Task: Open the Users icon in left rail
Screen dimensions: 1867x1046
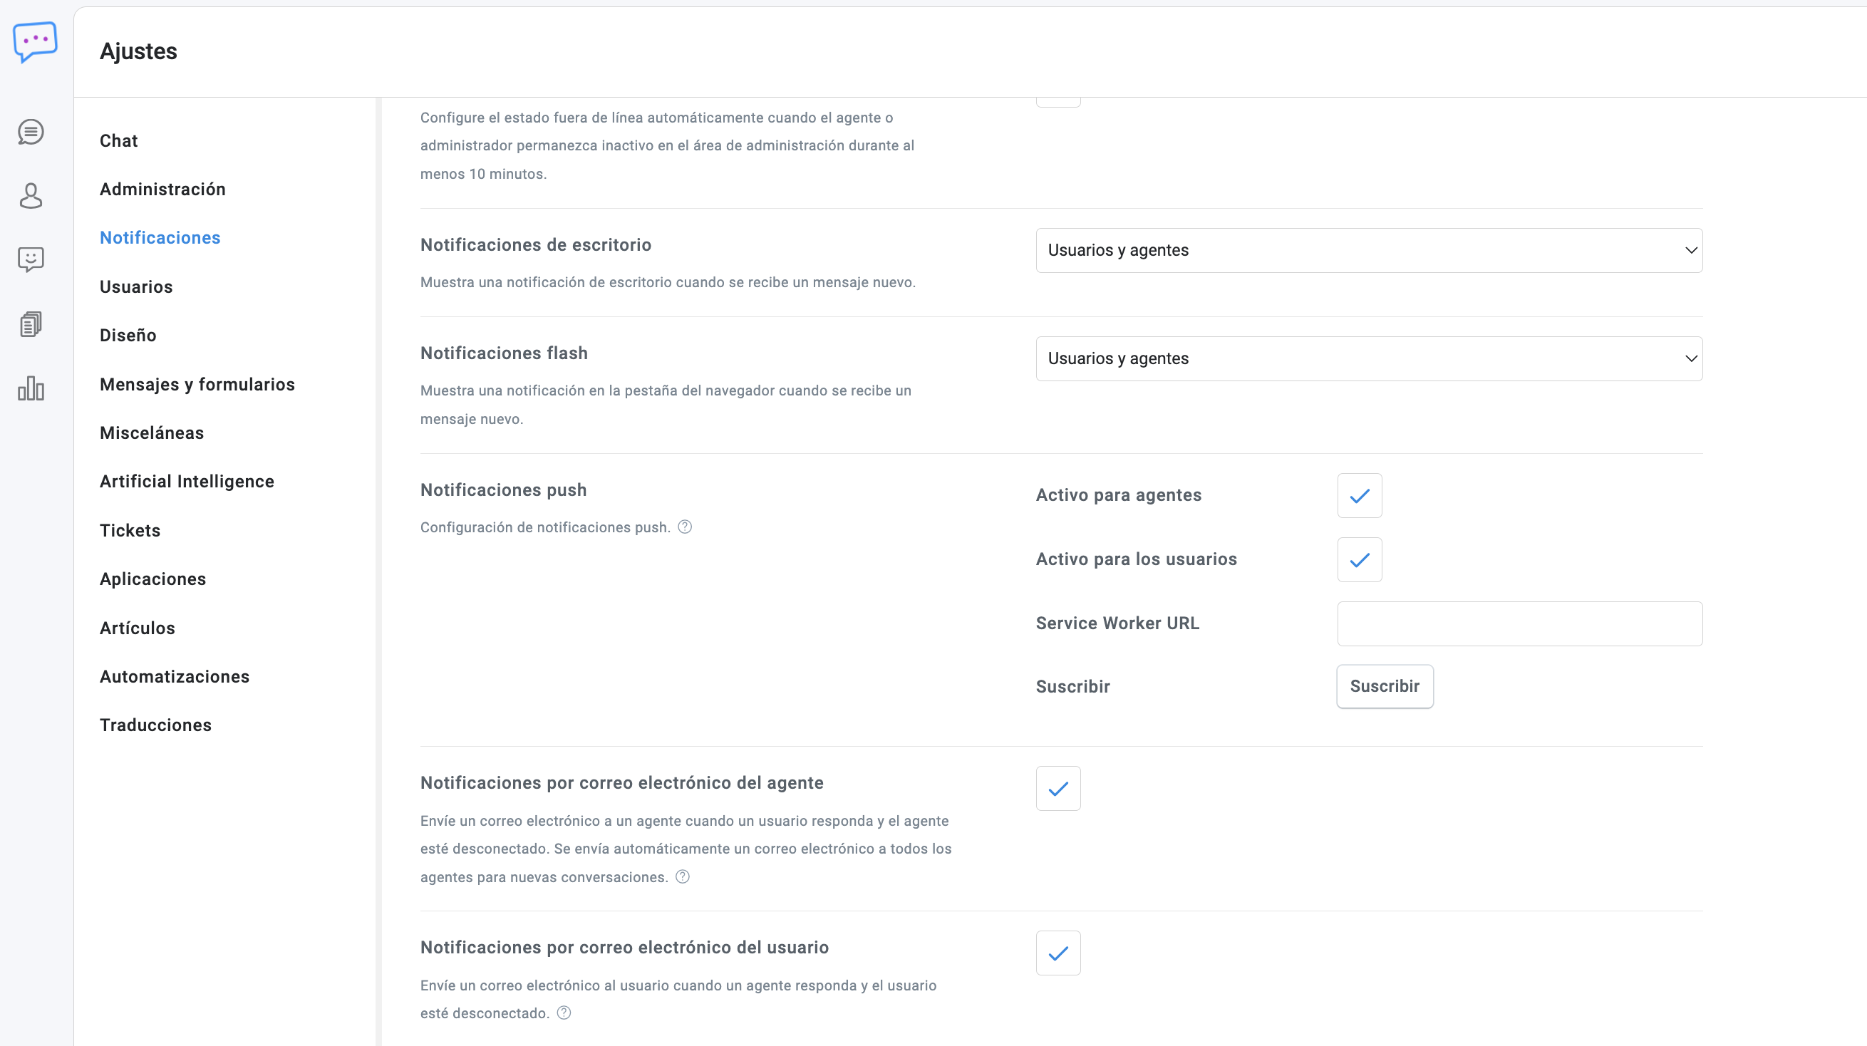Action: [31, 196]
